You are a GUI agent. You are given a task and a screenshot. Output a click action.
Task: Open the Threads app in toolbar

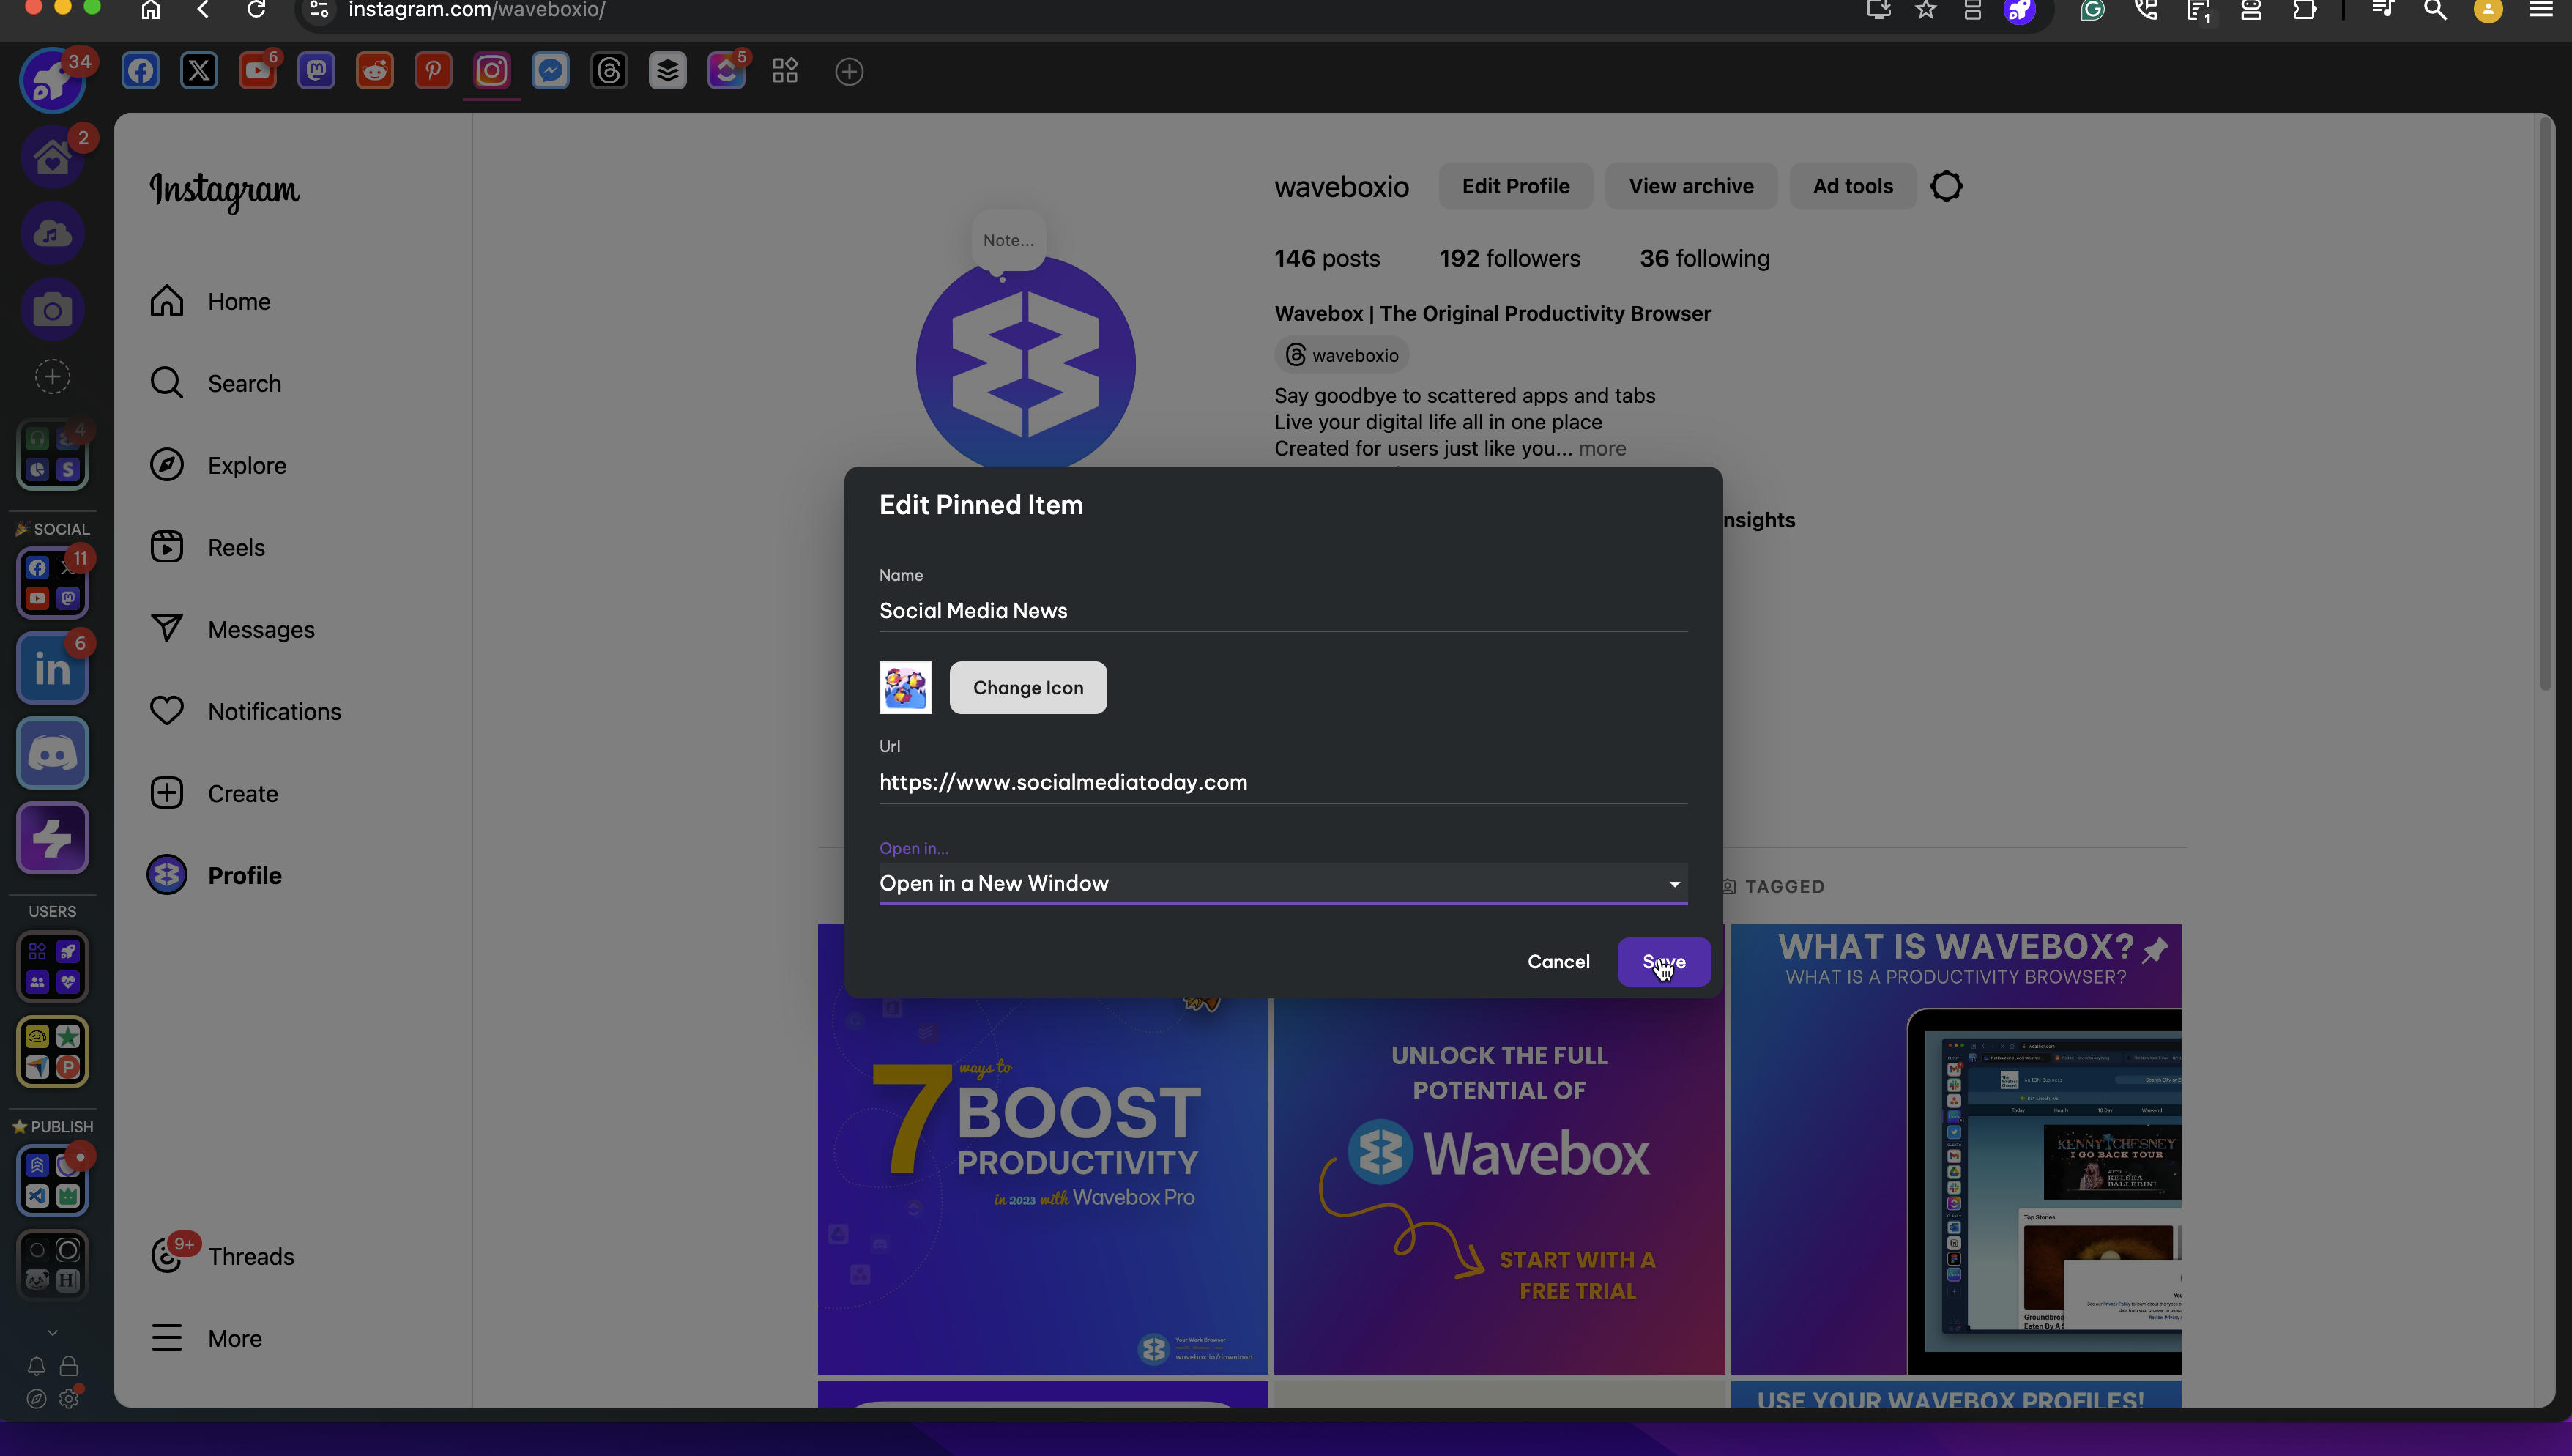click(x=609, y=71)
